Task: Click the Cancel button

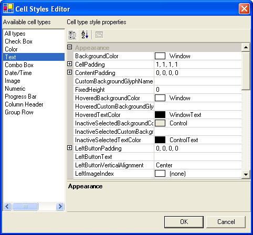Action: tap(226, 222)
